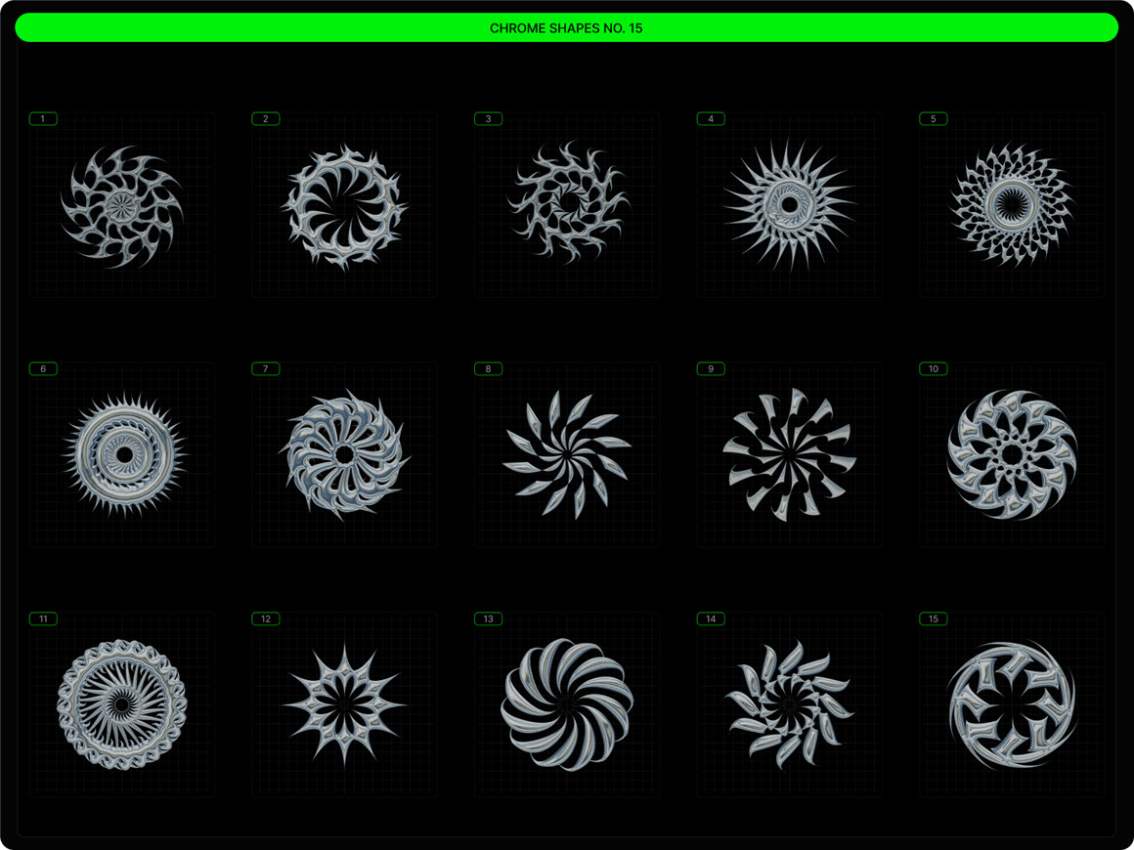Viewport: 1134px width, 850px height.
Task: Choose chrome shape 4, the spiky sunburst
Action: [789, 204]
